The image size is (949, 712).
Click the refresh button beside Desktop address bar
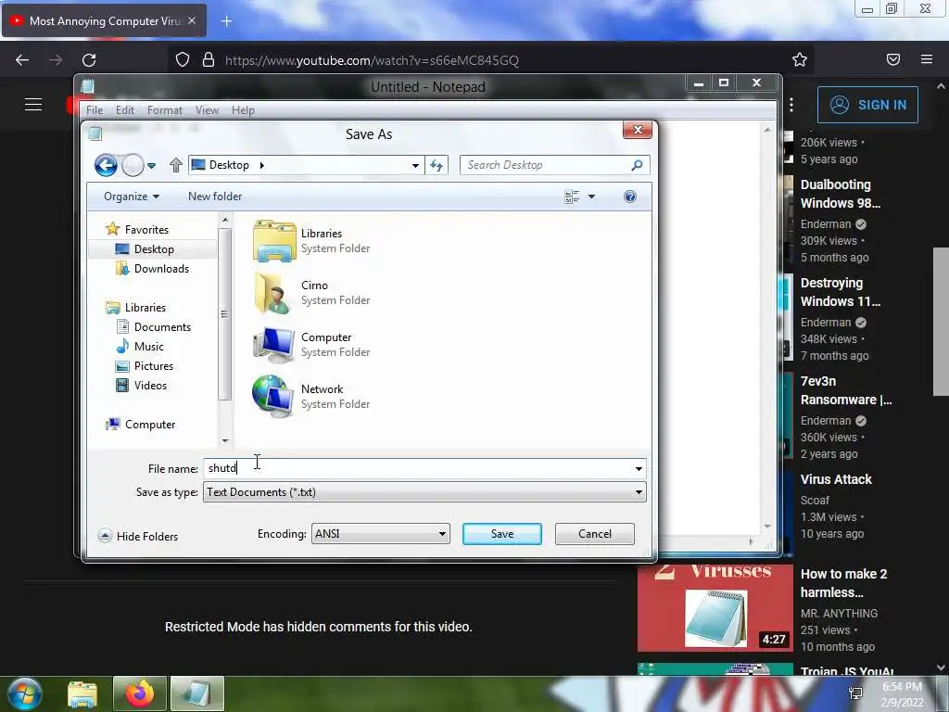pyautogui.click(x=437, y=165)
